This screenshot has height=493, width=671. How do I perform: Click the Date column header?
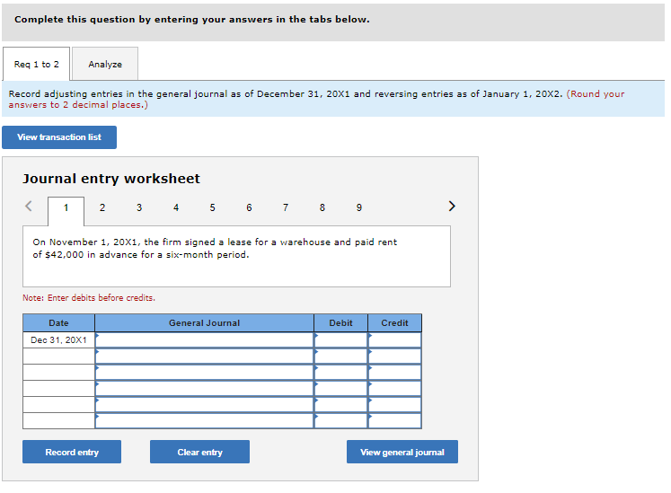click(x=58, y=323)
